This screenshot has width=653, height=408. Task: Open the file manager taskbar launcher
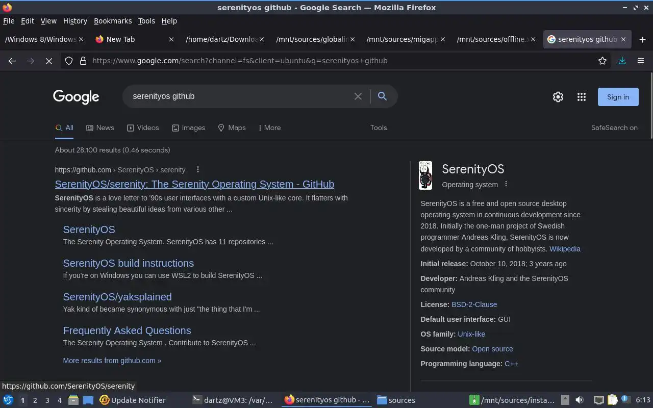click(x=73, y=400)
